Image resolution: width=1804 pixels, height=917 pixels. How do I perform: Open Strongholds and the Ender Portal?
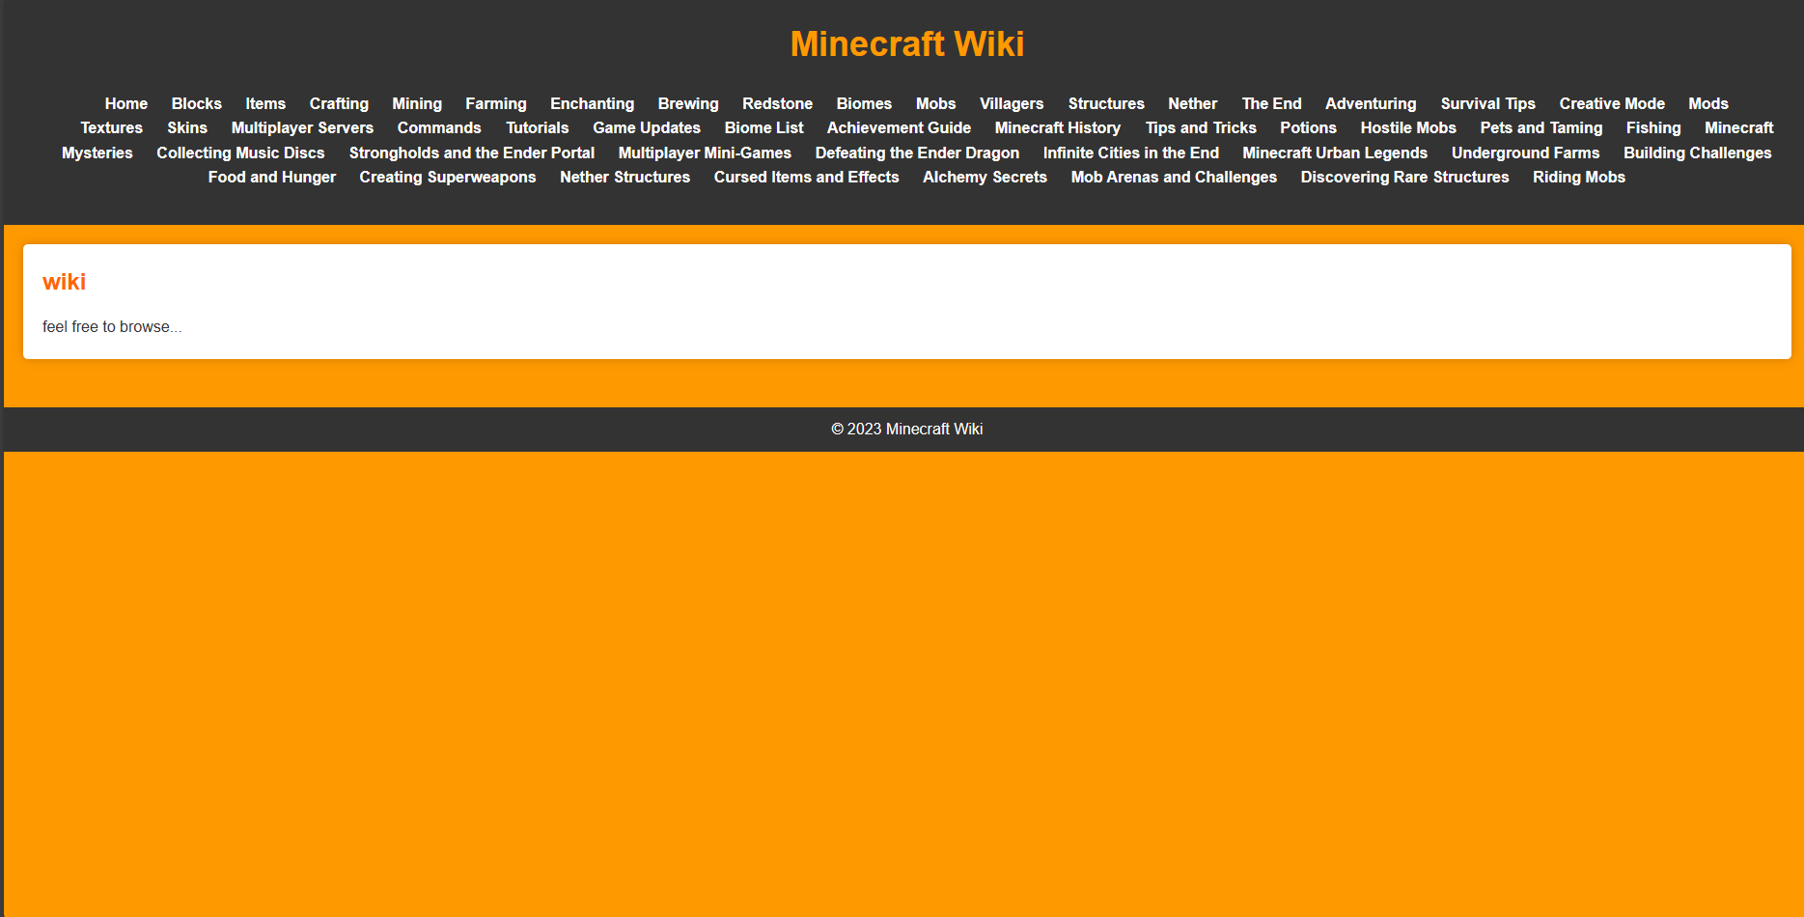(472, 153)
